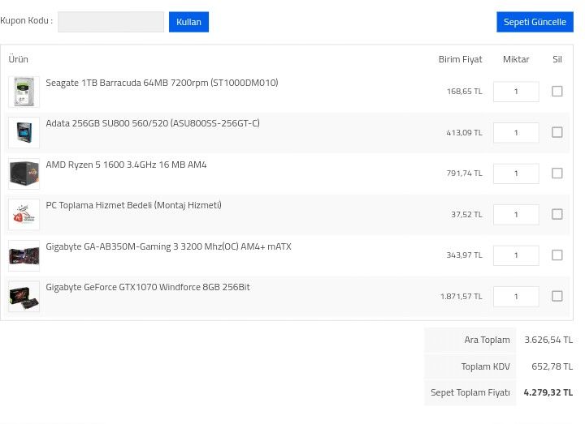Check Sil box for GeForce GTX1070
This screenshot has width=585, height=424.
557,296
